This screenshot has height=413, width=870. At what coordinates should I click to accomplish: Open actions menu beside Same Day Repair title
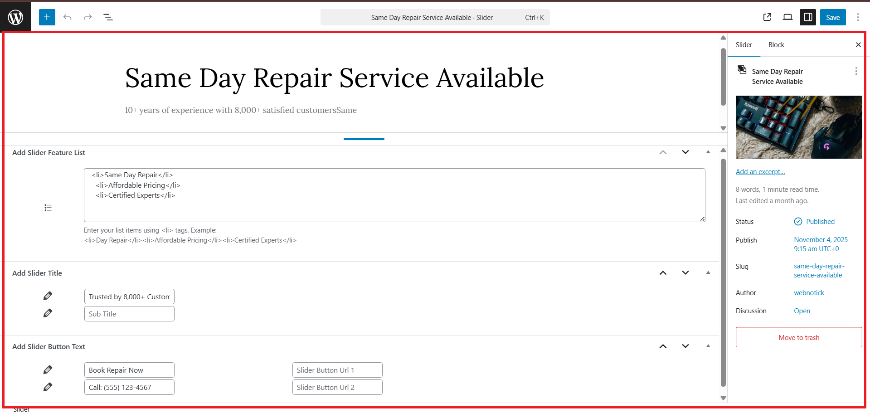pos(856,71)
